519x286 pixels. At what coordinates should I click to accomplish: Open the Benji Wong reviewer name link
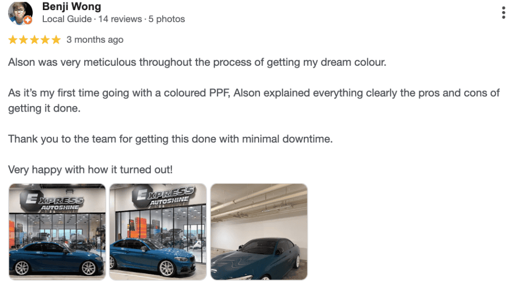click(x=72, y=7)
